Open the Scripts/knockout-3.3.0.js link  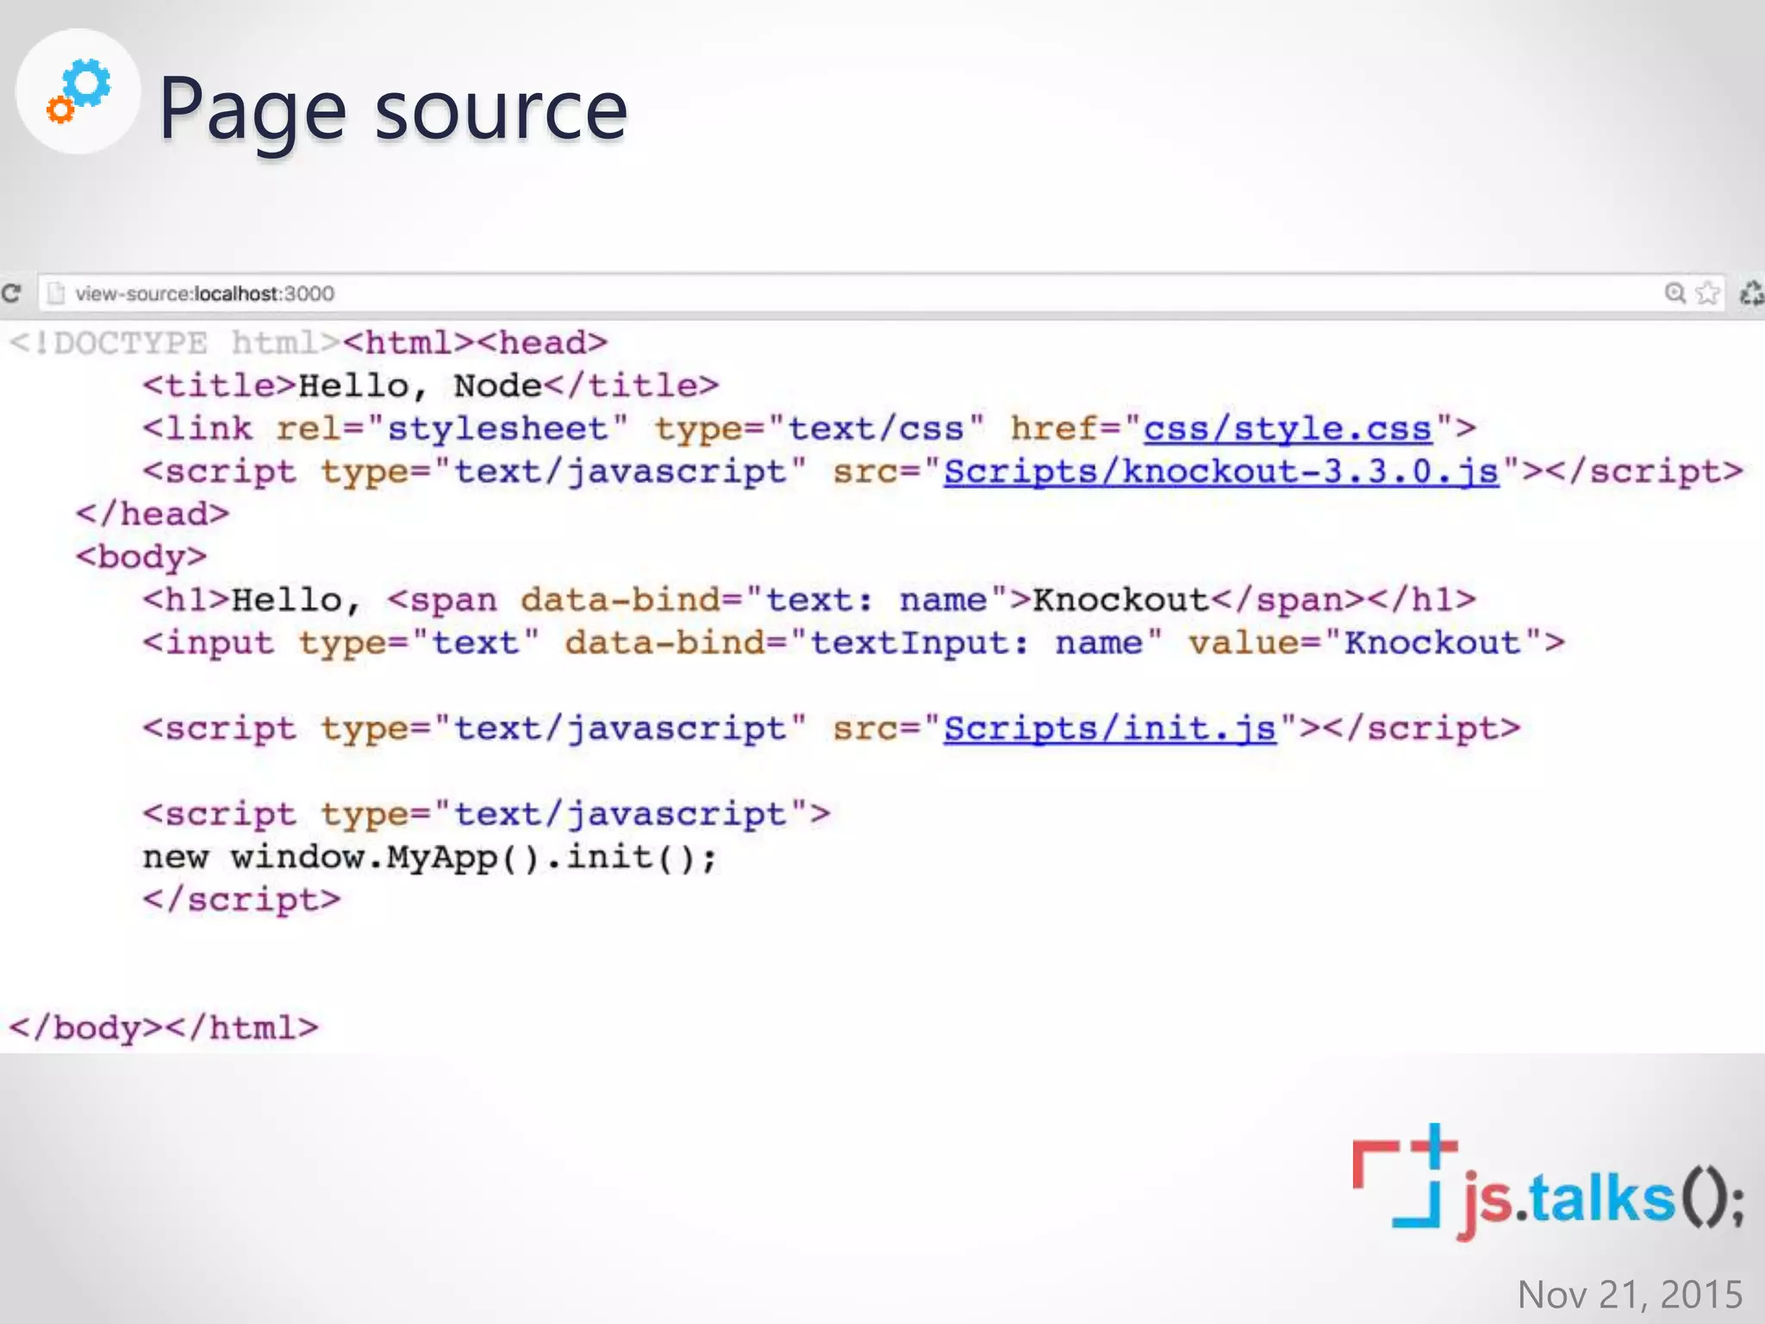pyautogui.click(x=1221, y=472)
